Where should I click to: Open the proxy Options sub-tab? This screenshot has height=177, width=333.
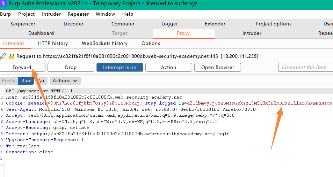point(151,44)
